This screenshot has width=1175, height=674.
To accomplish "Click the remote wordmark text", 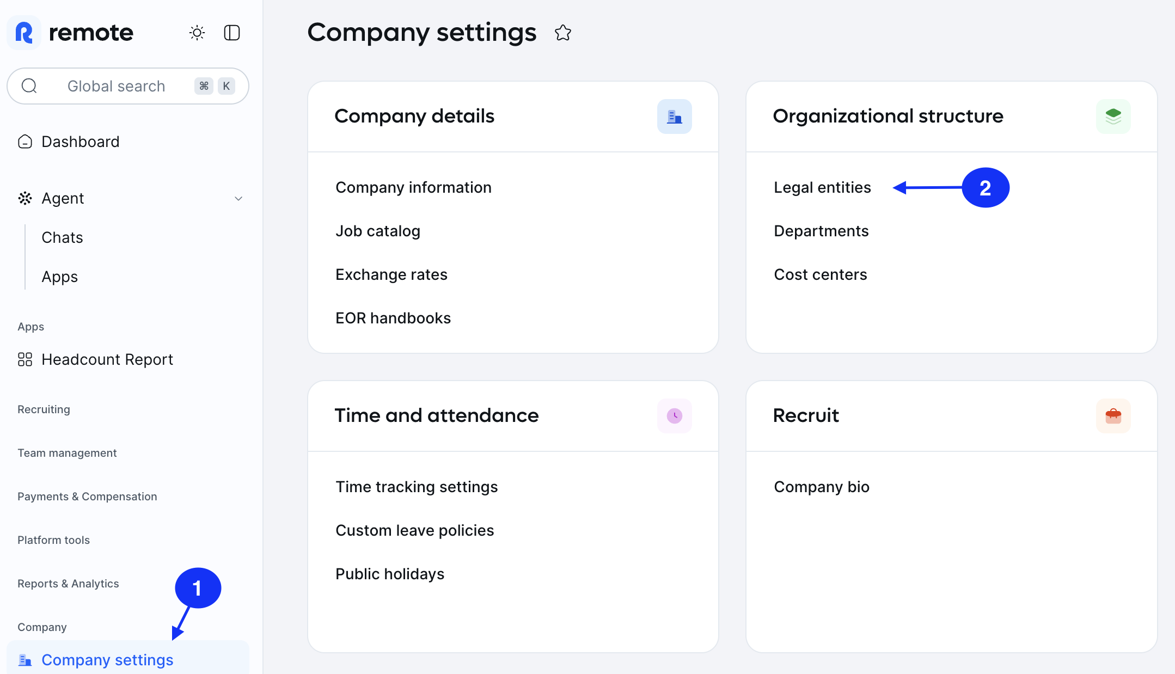I will pyautogui.click(x=91, y=33).
